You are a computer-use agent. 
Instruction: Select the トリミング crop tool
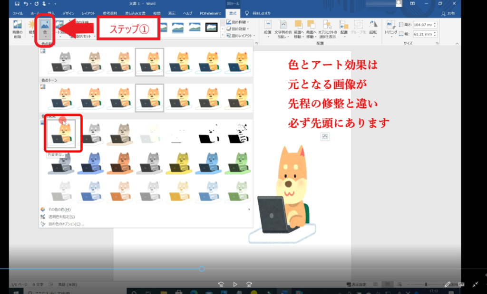(x=391, y=28)
